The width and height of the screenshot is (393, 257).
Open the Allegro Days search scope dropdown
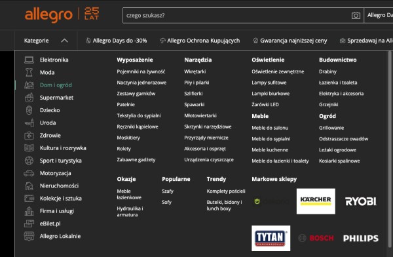(x=379, y=15)
